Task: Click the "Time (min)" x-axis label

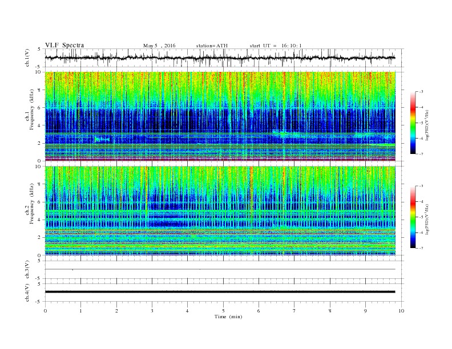Action: (228, 316)
